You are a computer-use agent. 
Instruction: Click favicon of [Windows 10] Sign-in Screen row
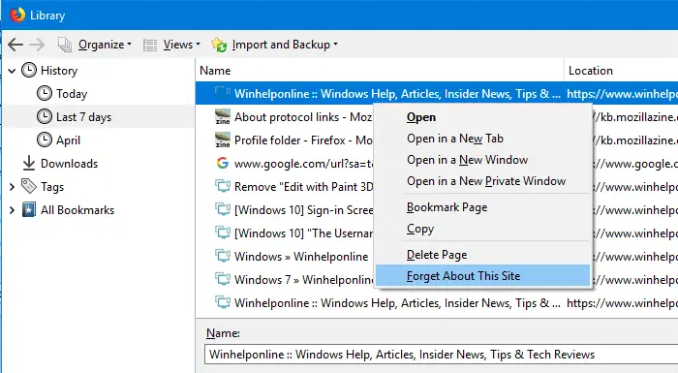tap(222, 210)
